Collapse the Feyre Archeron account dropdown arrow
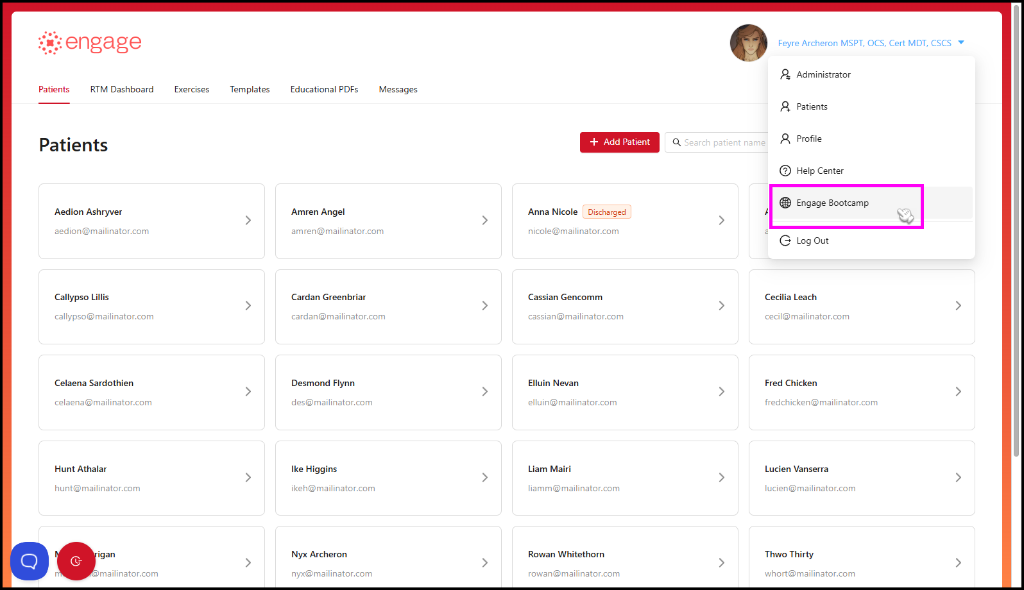Image resolution: width=1024 pixels, height=590 pixels. click(x=961, y=43)
